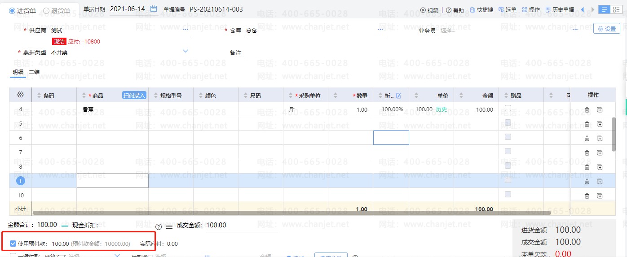Click the blue plus add-row icon
This screenshot has width=627, height=257.
[x=21, y=181]
